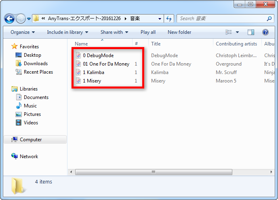Viewport: 278px width, 200px height.
Task: Click the Maroon 5 artist cell
Action: tap(226, 81)
